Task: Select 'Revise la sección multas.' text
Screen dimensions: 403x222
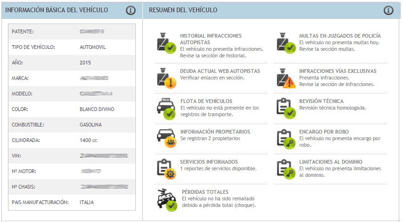Action: [327, 49]
